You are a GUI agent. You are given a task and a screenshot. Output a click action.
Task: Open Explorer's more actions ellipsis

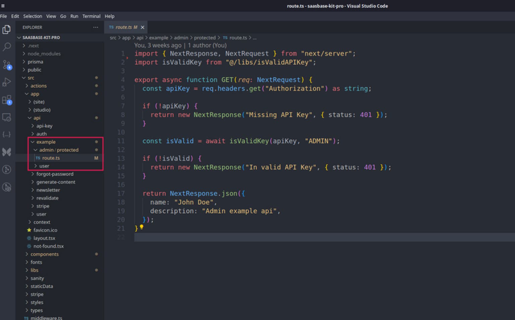pyautogui.click(x=96, y=27)
